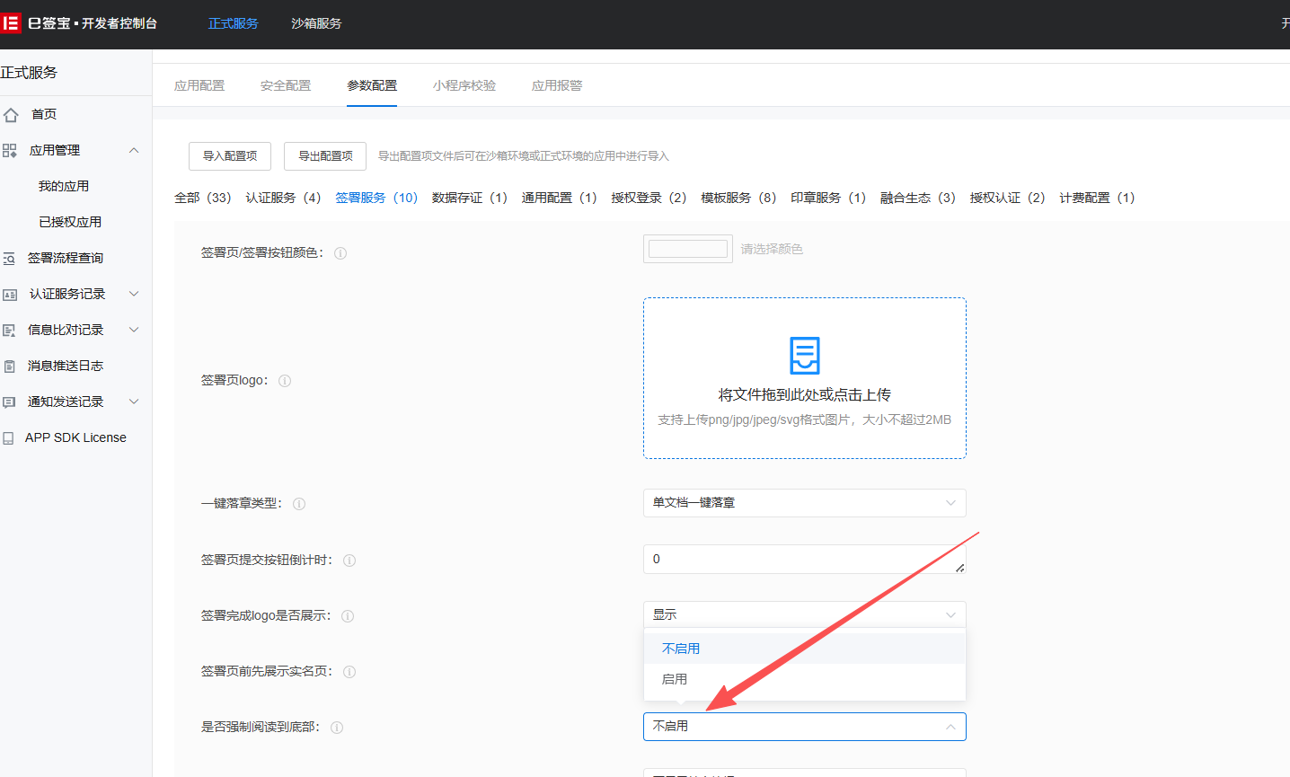1290x777 pixels.
Task: Click info icon next to 签署页logo
Action: point(285,381)
